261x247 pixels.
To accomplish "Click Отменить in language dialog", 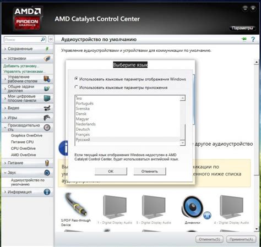I will 150,171.
